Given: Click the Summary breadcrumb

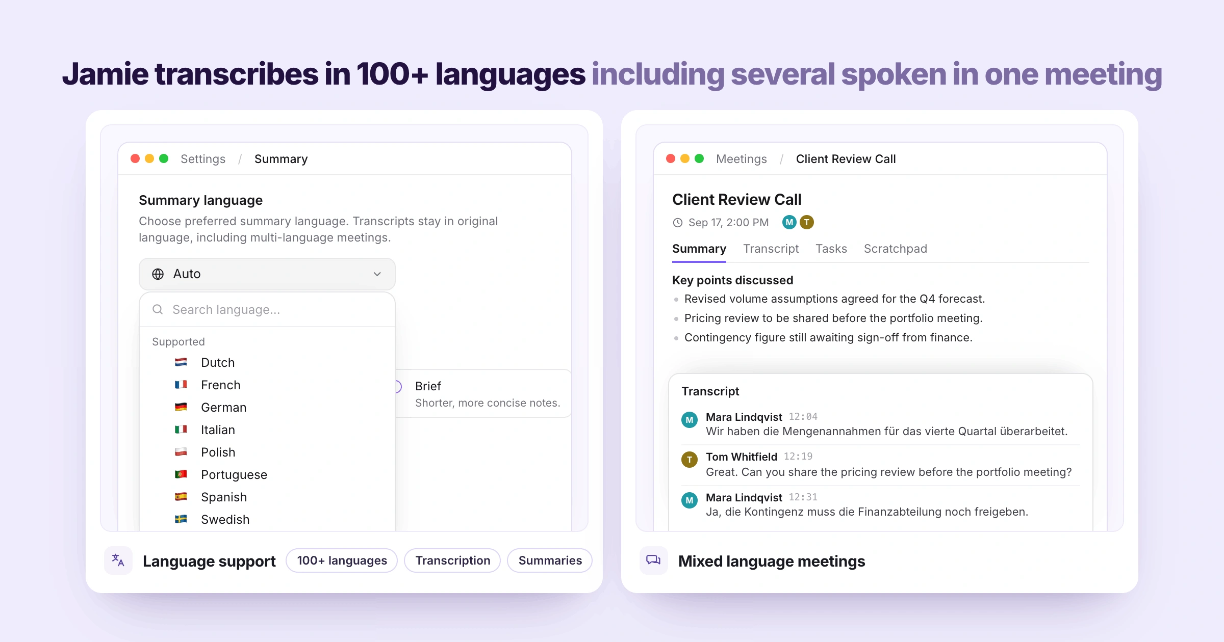Looking at the screenshot, I should point(281,159).
